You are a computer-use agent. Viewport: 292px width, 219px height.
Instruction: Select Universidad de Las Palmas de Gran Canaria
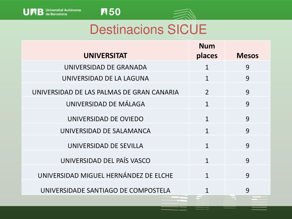click(106, 92)
